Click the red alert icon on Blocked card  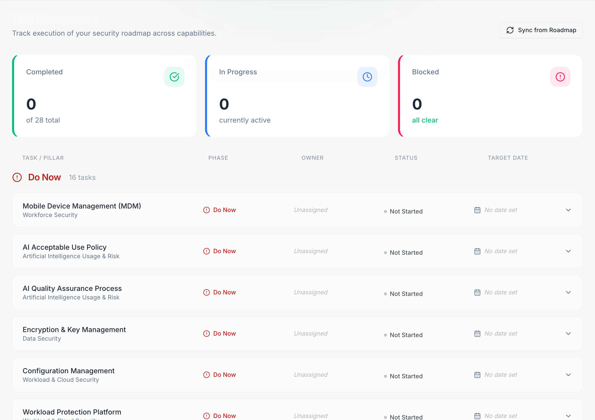pyautogui.click(x=560, y=77)
